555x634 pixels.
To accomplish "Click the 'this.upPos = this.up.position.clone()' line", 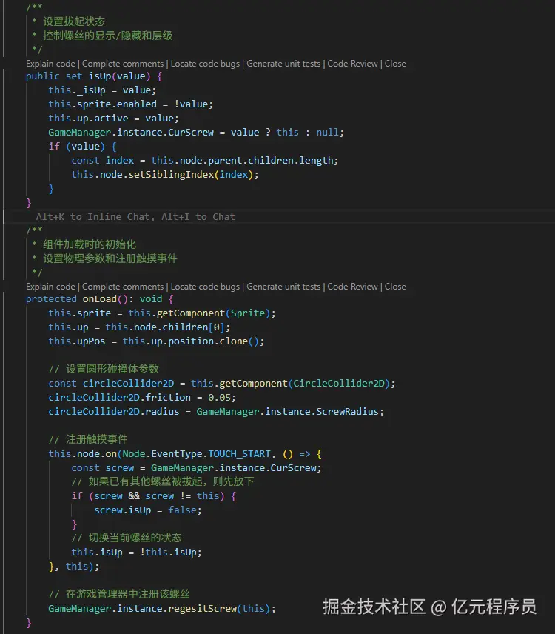I will point(156,341).
